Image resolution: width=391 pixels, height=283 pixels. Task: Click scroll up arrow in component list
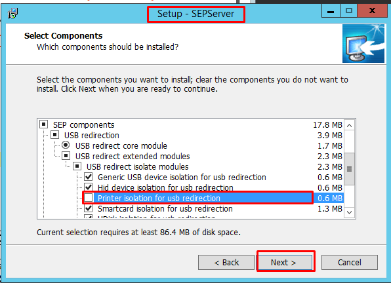[x=350, y=125]
